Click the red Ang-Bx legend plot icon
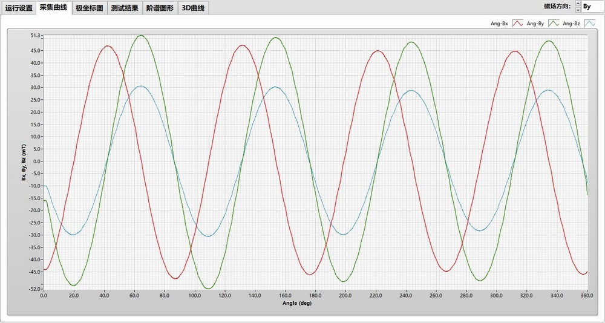605x323 pixels. click(517, 24)
